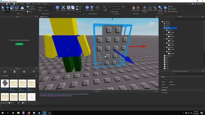The height and width of the screenshot is (115, 205).
Task: Collapse the Data properties section
Action: pos(160,77)
